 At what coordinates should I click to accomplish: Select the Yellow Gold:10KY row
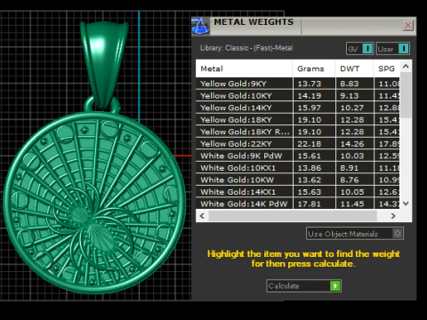[x=298, y=96]
